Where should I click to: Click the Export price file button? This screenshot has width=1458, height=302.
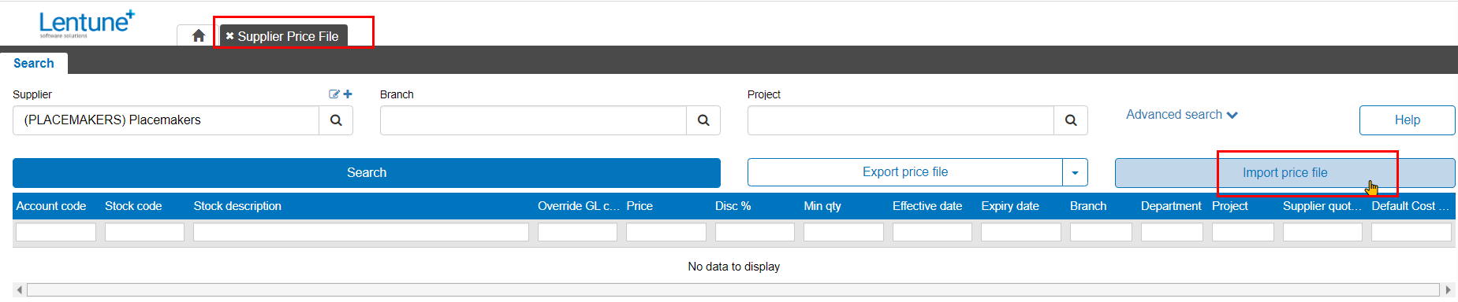click(905, 172)
